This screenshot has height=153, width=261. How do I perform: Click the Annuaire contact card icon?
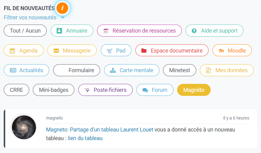60,31
